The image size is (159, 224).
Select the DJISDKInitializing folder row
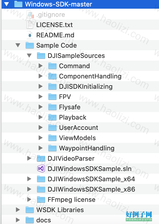pyautogui.click(x=80, y=86)
